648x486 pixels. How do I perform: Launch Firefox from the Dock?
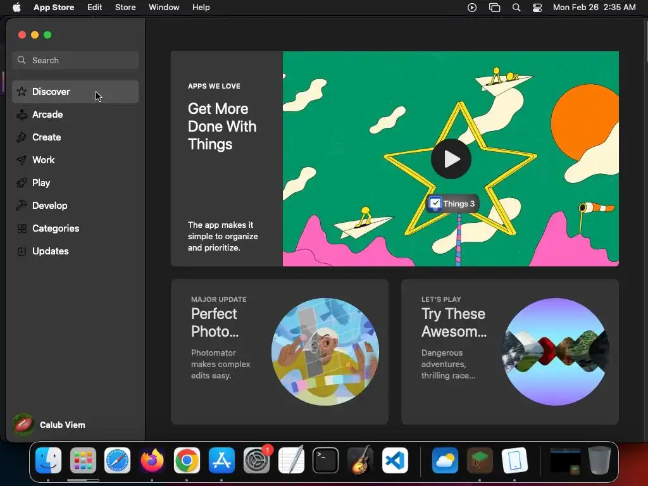(x=152, y=461)
